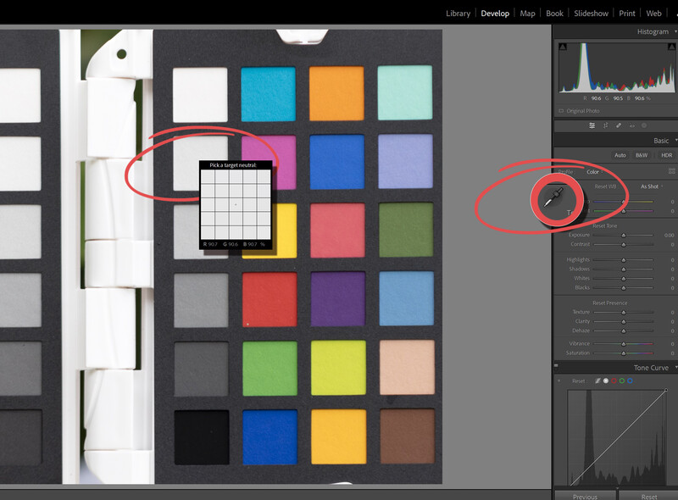The image size is (678, 500).
Task: Click the Exposure slider handle
Action: [624, 236]
